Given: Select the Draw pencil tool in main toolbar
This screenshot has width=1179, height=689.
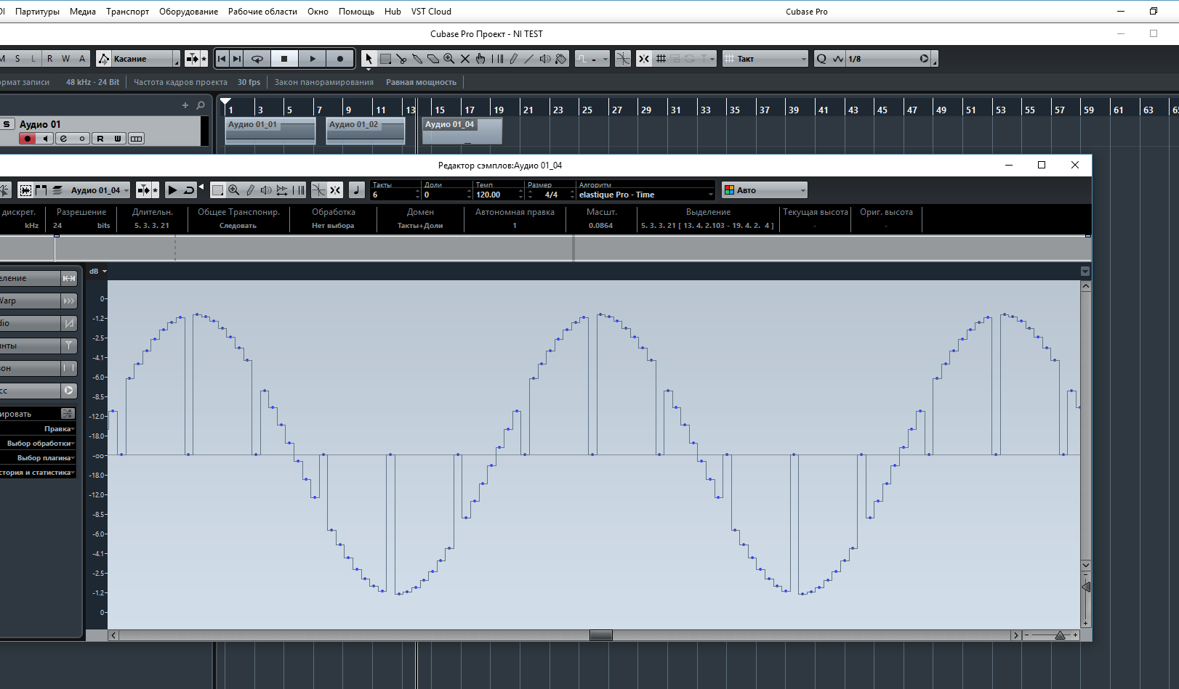Looking at the screenshot, I should click(513, 59).
